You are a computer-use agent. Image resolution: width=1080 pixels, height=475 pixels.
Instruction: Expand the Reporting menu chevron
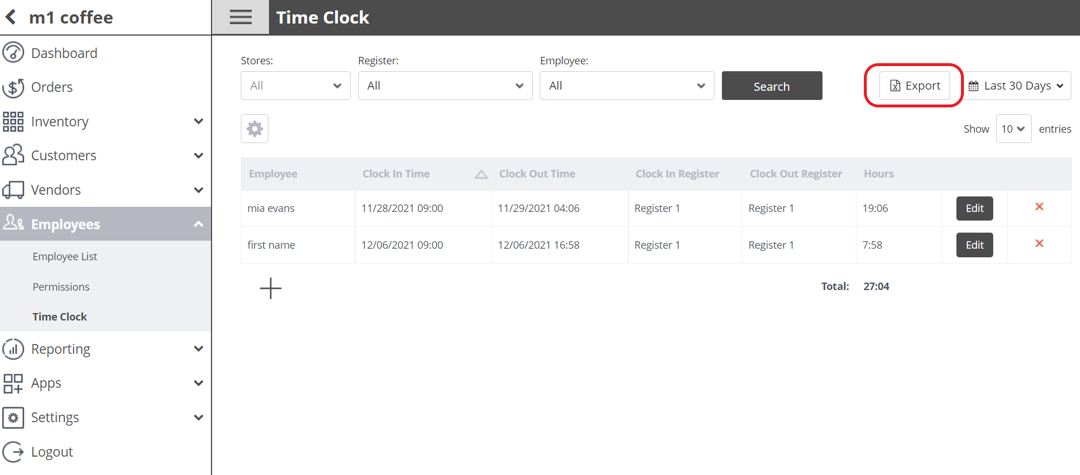click(198, 349)
